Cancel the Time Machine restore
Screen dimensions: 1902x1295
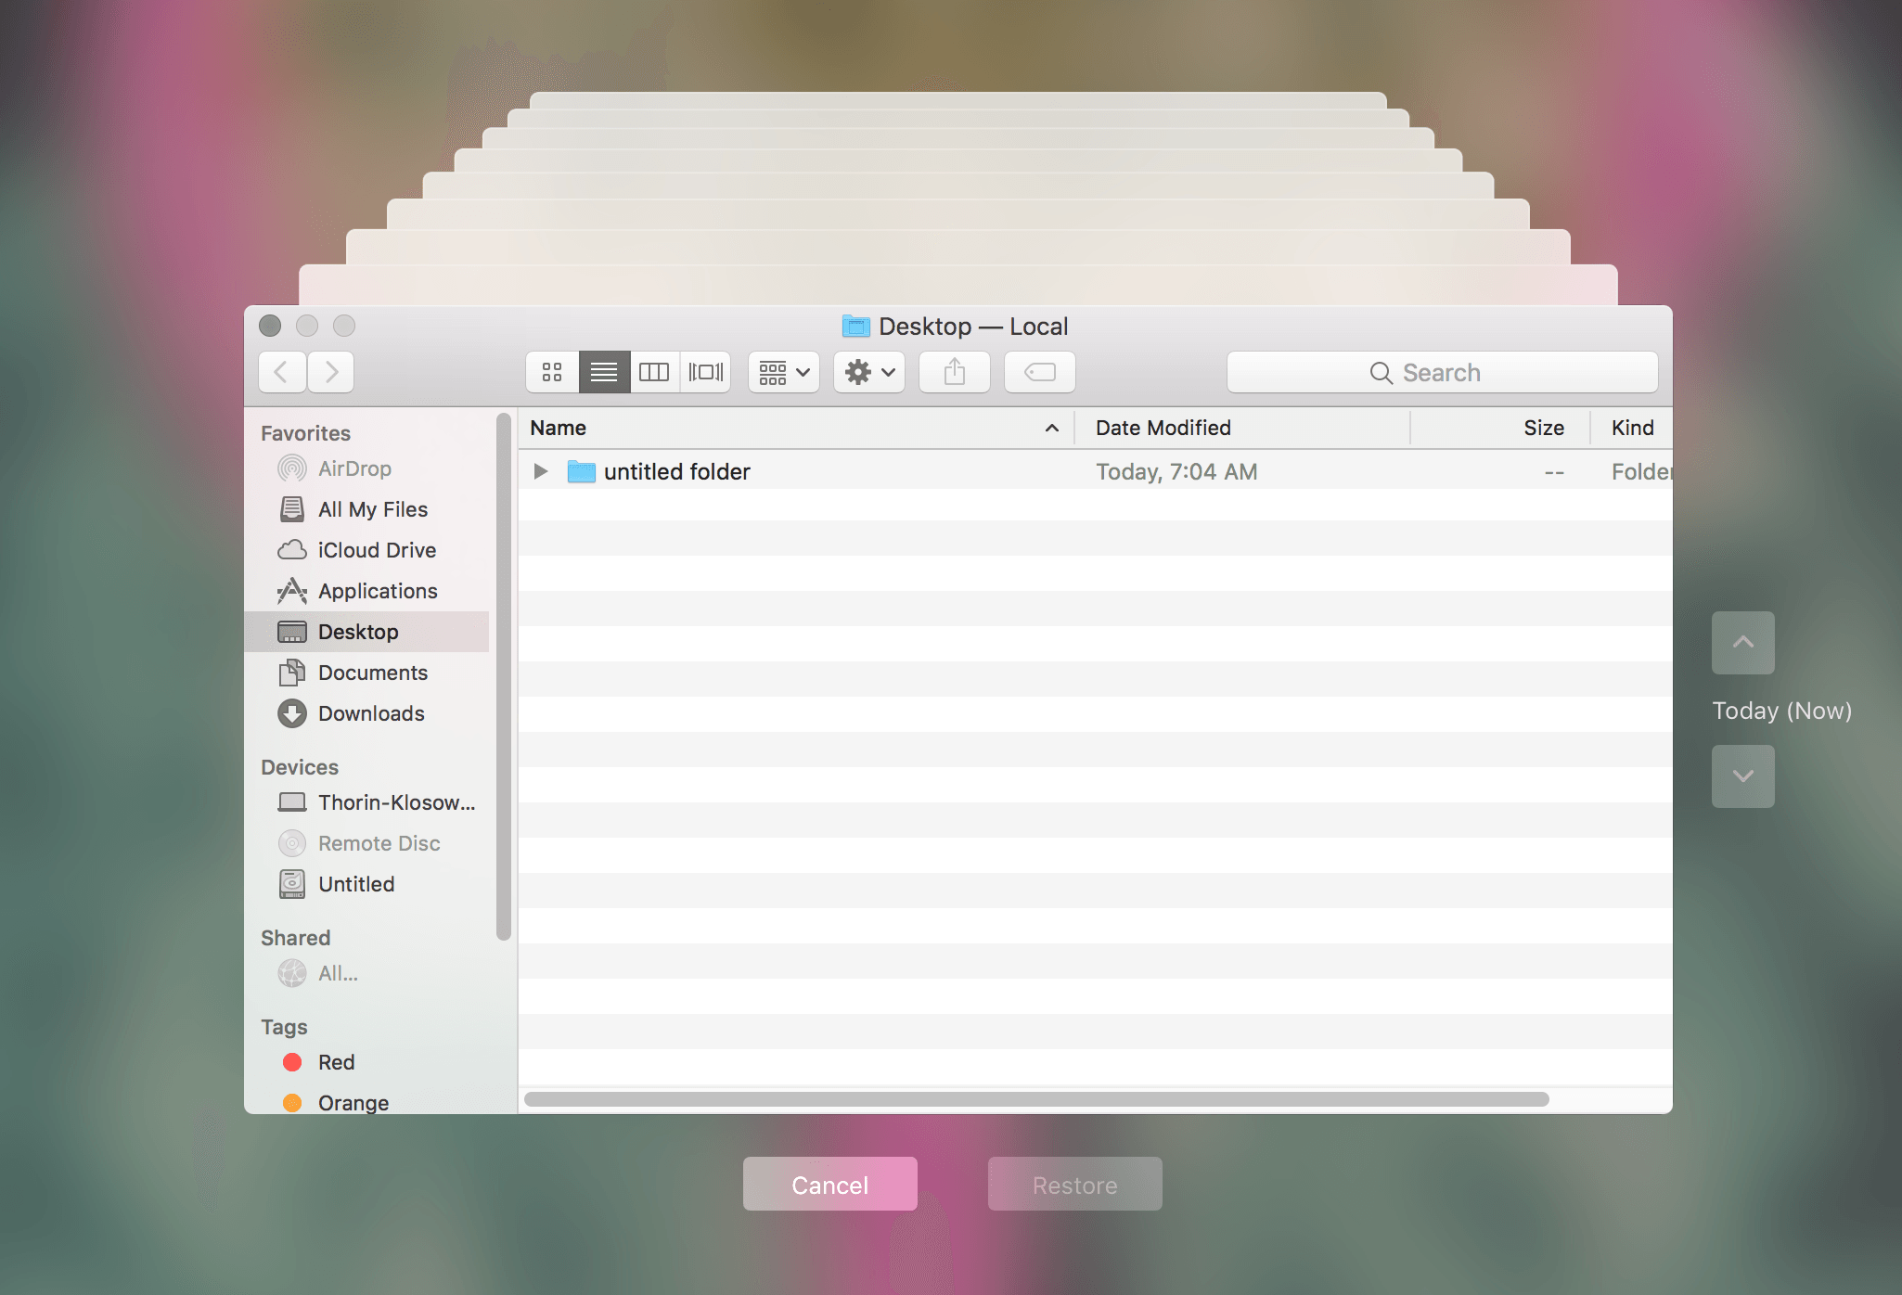829,1184
